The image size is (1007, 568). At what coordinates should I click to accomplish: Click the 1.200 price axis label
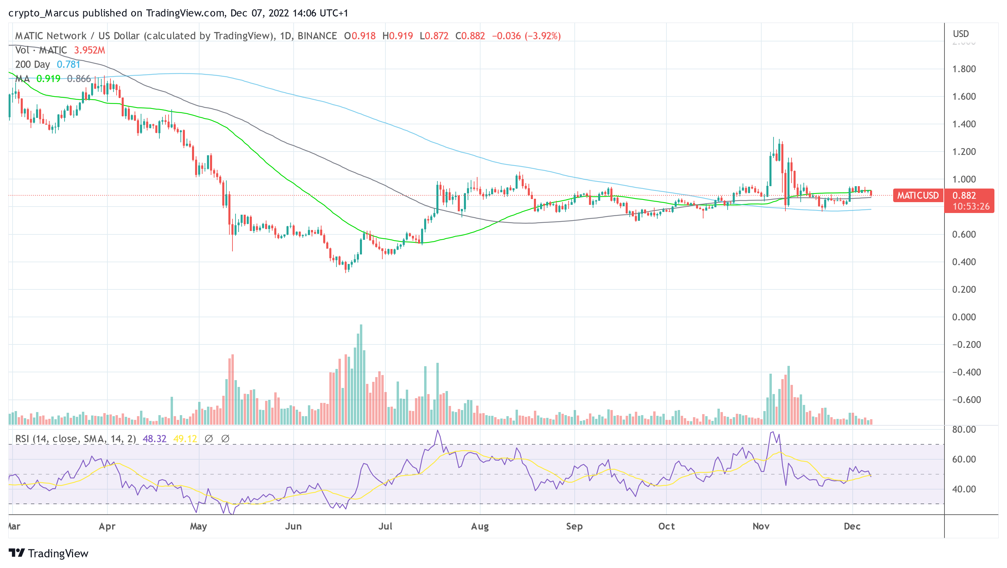964,152
